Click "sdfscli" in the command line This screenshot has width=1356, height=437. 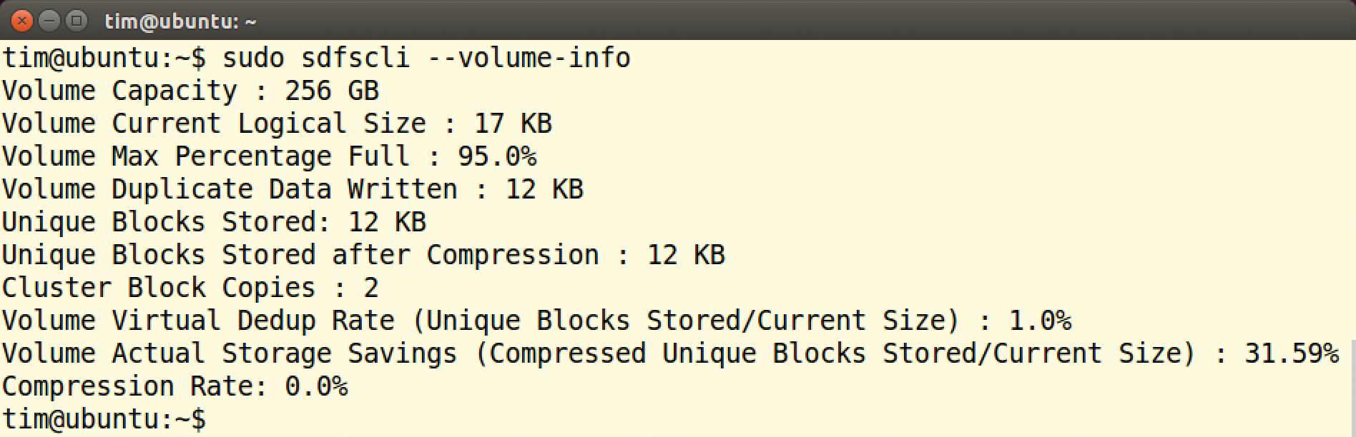pos(355,58)
